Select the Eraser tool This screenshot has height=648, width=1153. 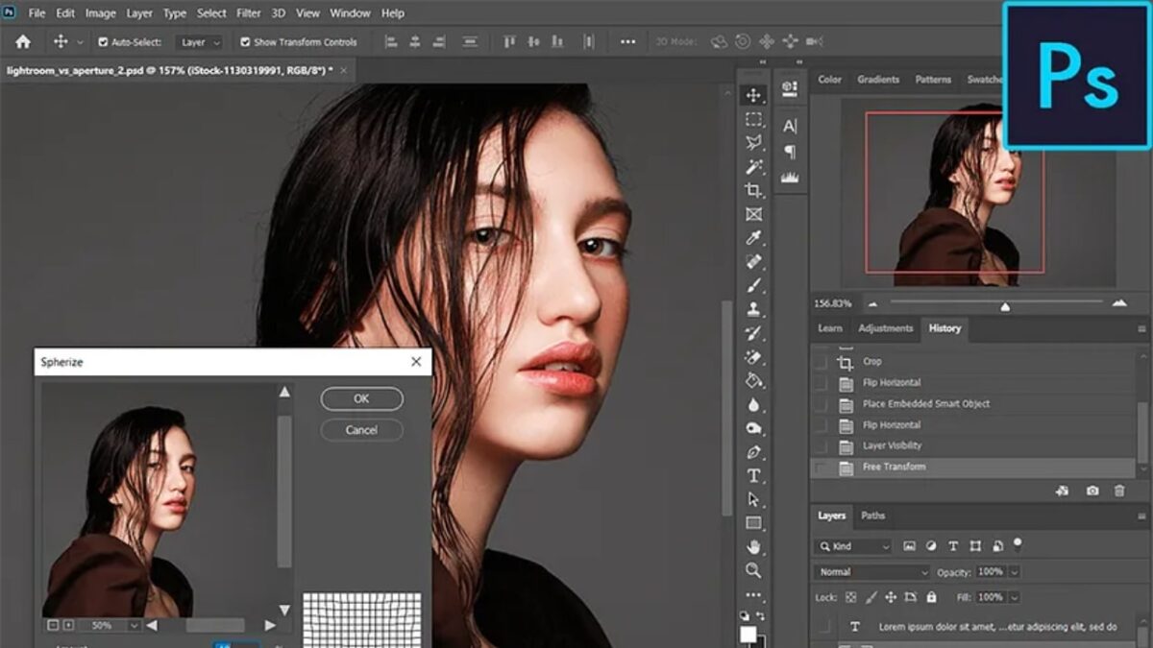[754, 357]
